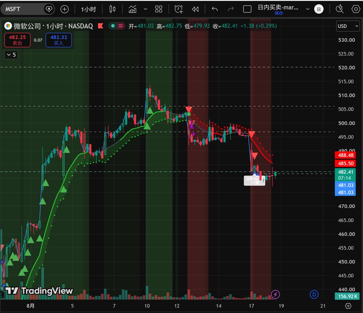Create an alert with the clock-plus icon
Screen dimensions: 363x313
[x=179, y=9]
